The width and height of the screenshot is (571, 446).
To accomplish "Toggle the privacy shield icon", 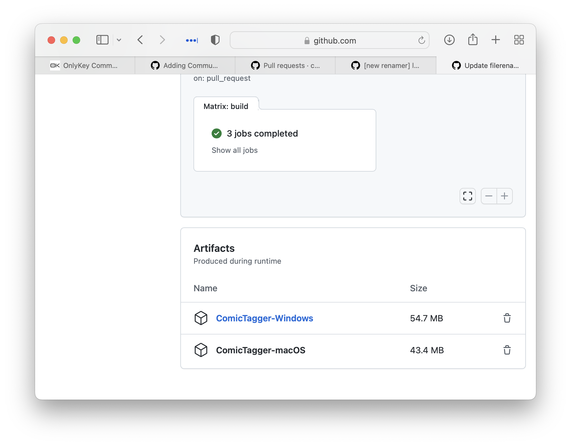I will [x=215, y=40].
